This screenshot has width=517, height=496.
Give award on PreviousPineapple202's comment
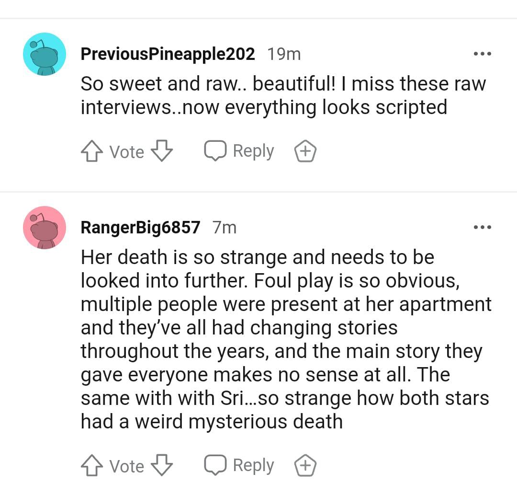pos(305,152)
